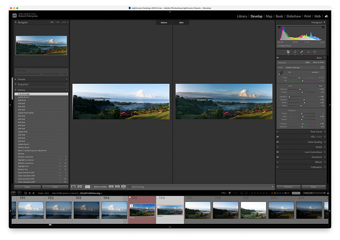Switch to the Library module
Viewport: 340px width, 240px height.
[x=242, y=16]
